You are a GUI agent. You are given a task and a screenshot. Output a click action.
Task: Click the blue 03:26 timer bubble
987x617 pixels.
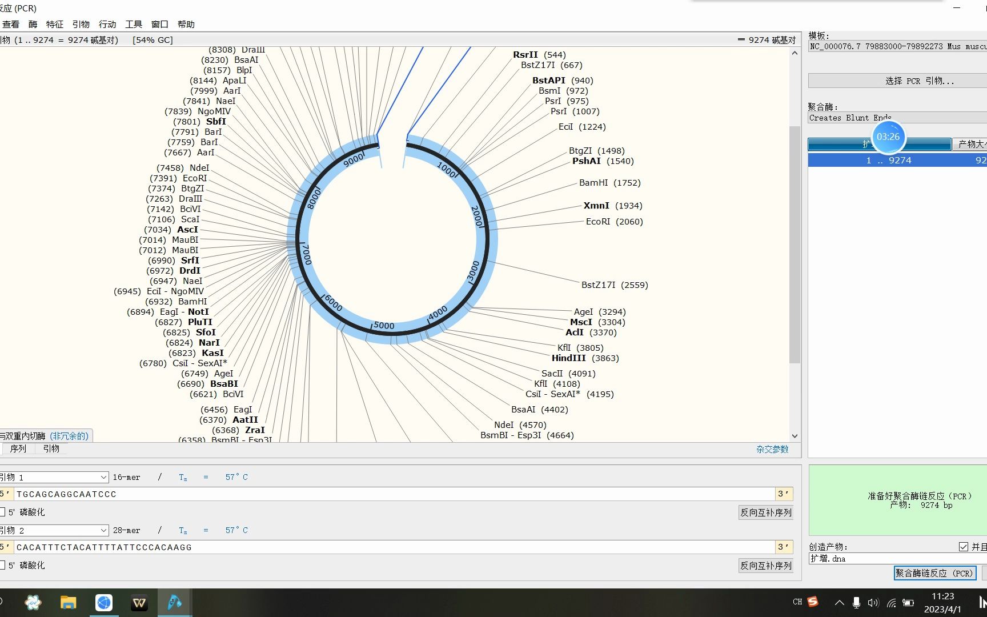(888, 137)
